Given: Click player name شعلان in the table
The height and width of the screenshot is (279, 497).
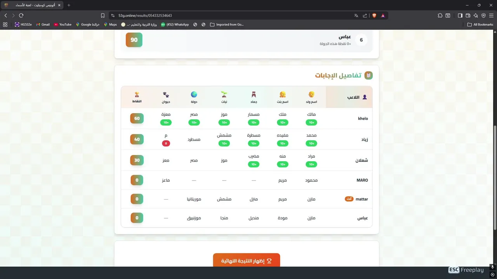Looking at the screenshot, I should pyautogui.click(x=361, y=160).
